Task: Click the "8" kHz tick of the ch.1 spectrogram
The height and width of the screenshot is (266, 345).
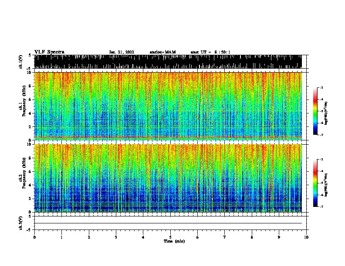Action: (x=30, y=86)
